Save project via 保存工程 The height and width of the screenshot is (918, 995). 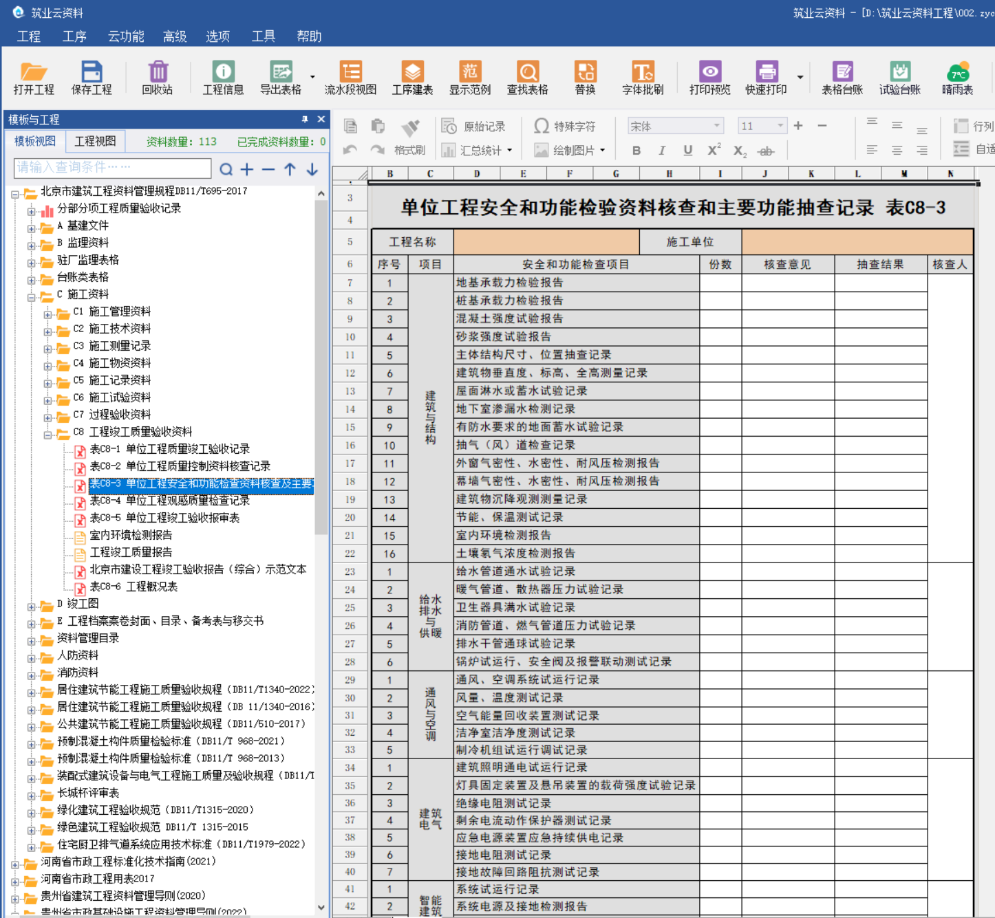click(92, 78)
